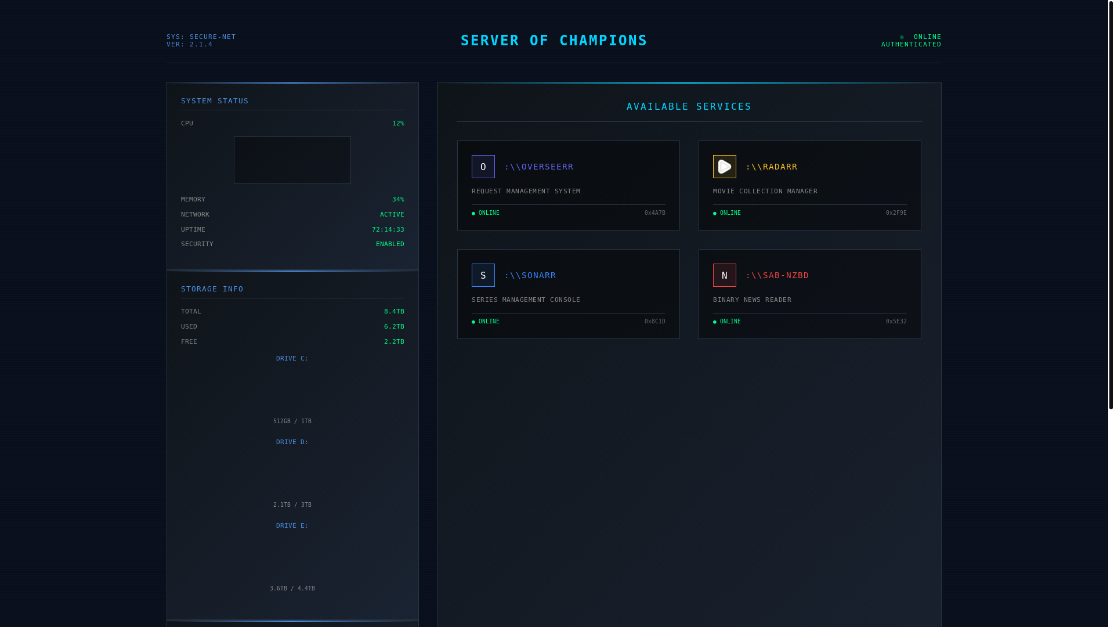Click the Server of Champions title
Image resolution: width=1114 pixels, height=627 pixels.
tap(554, 40)
